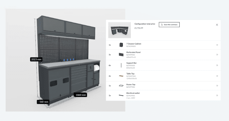Click the Table Top item name

click(131, 73)
